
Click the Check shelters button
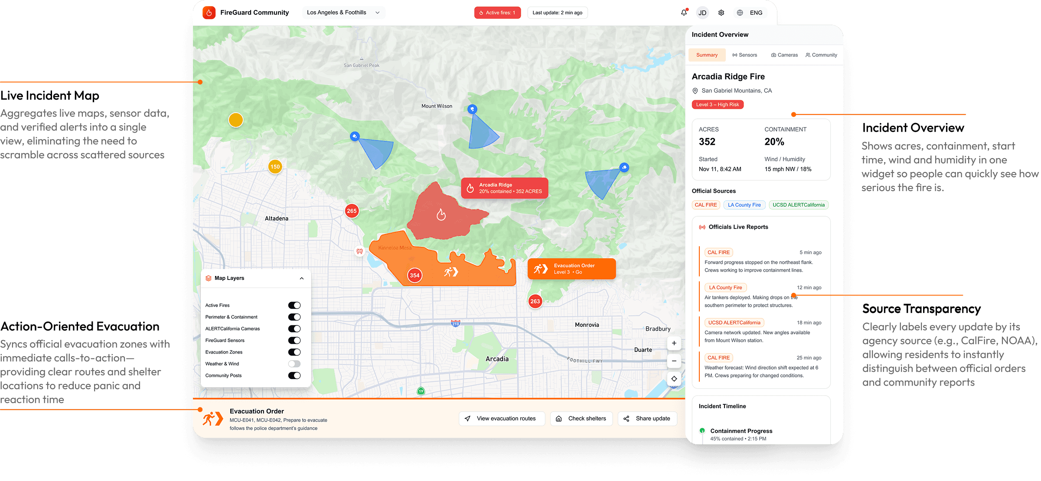(x=581, y=419)
